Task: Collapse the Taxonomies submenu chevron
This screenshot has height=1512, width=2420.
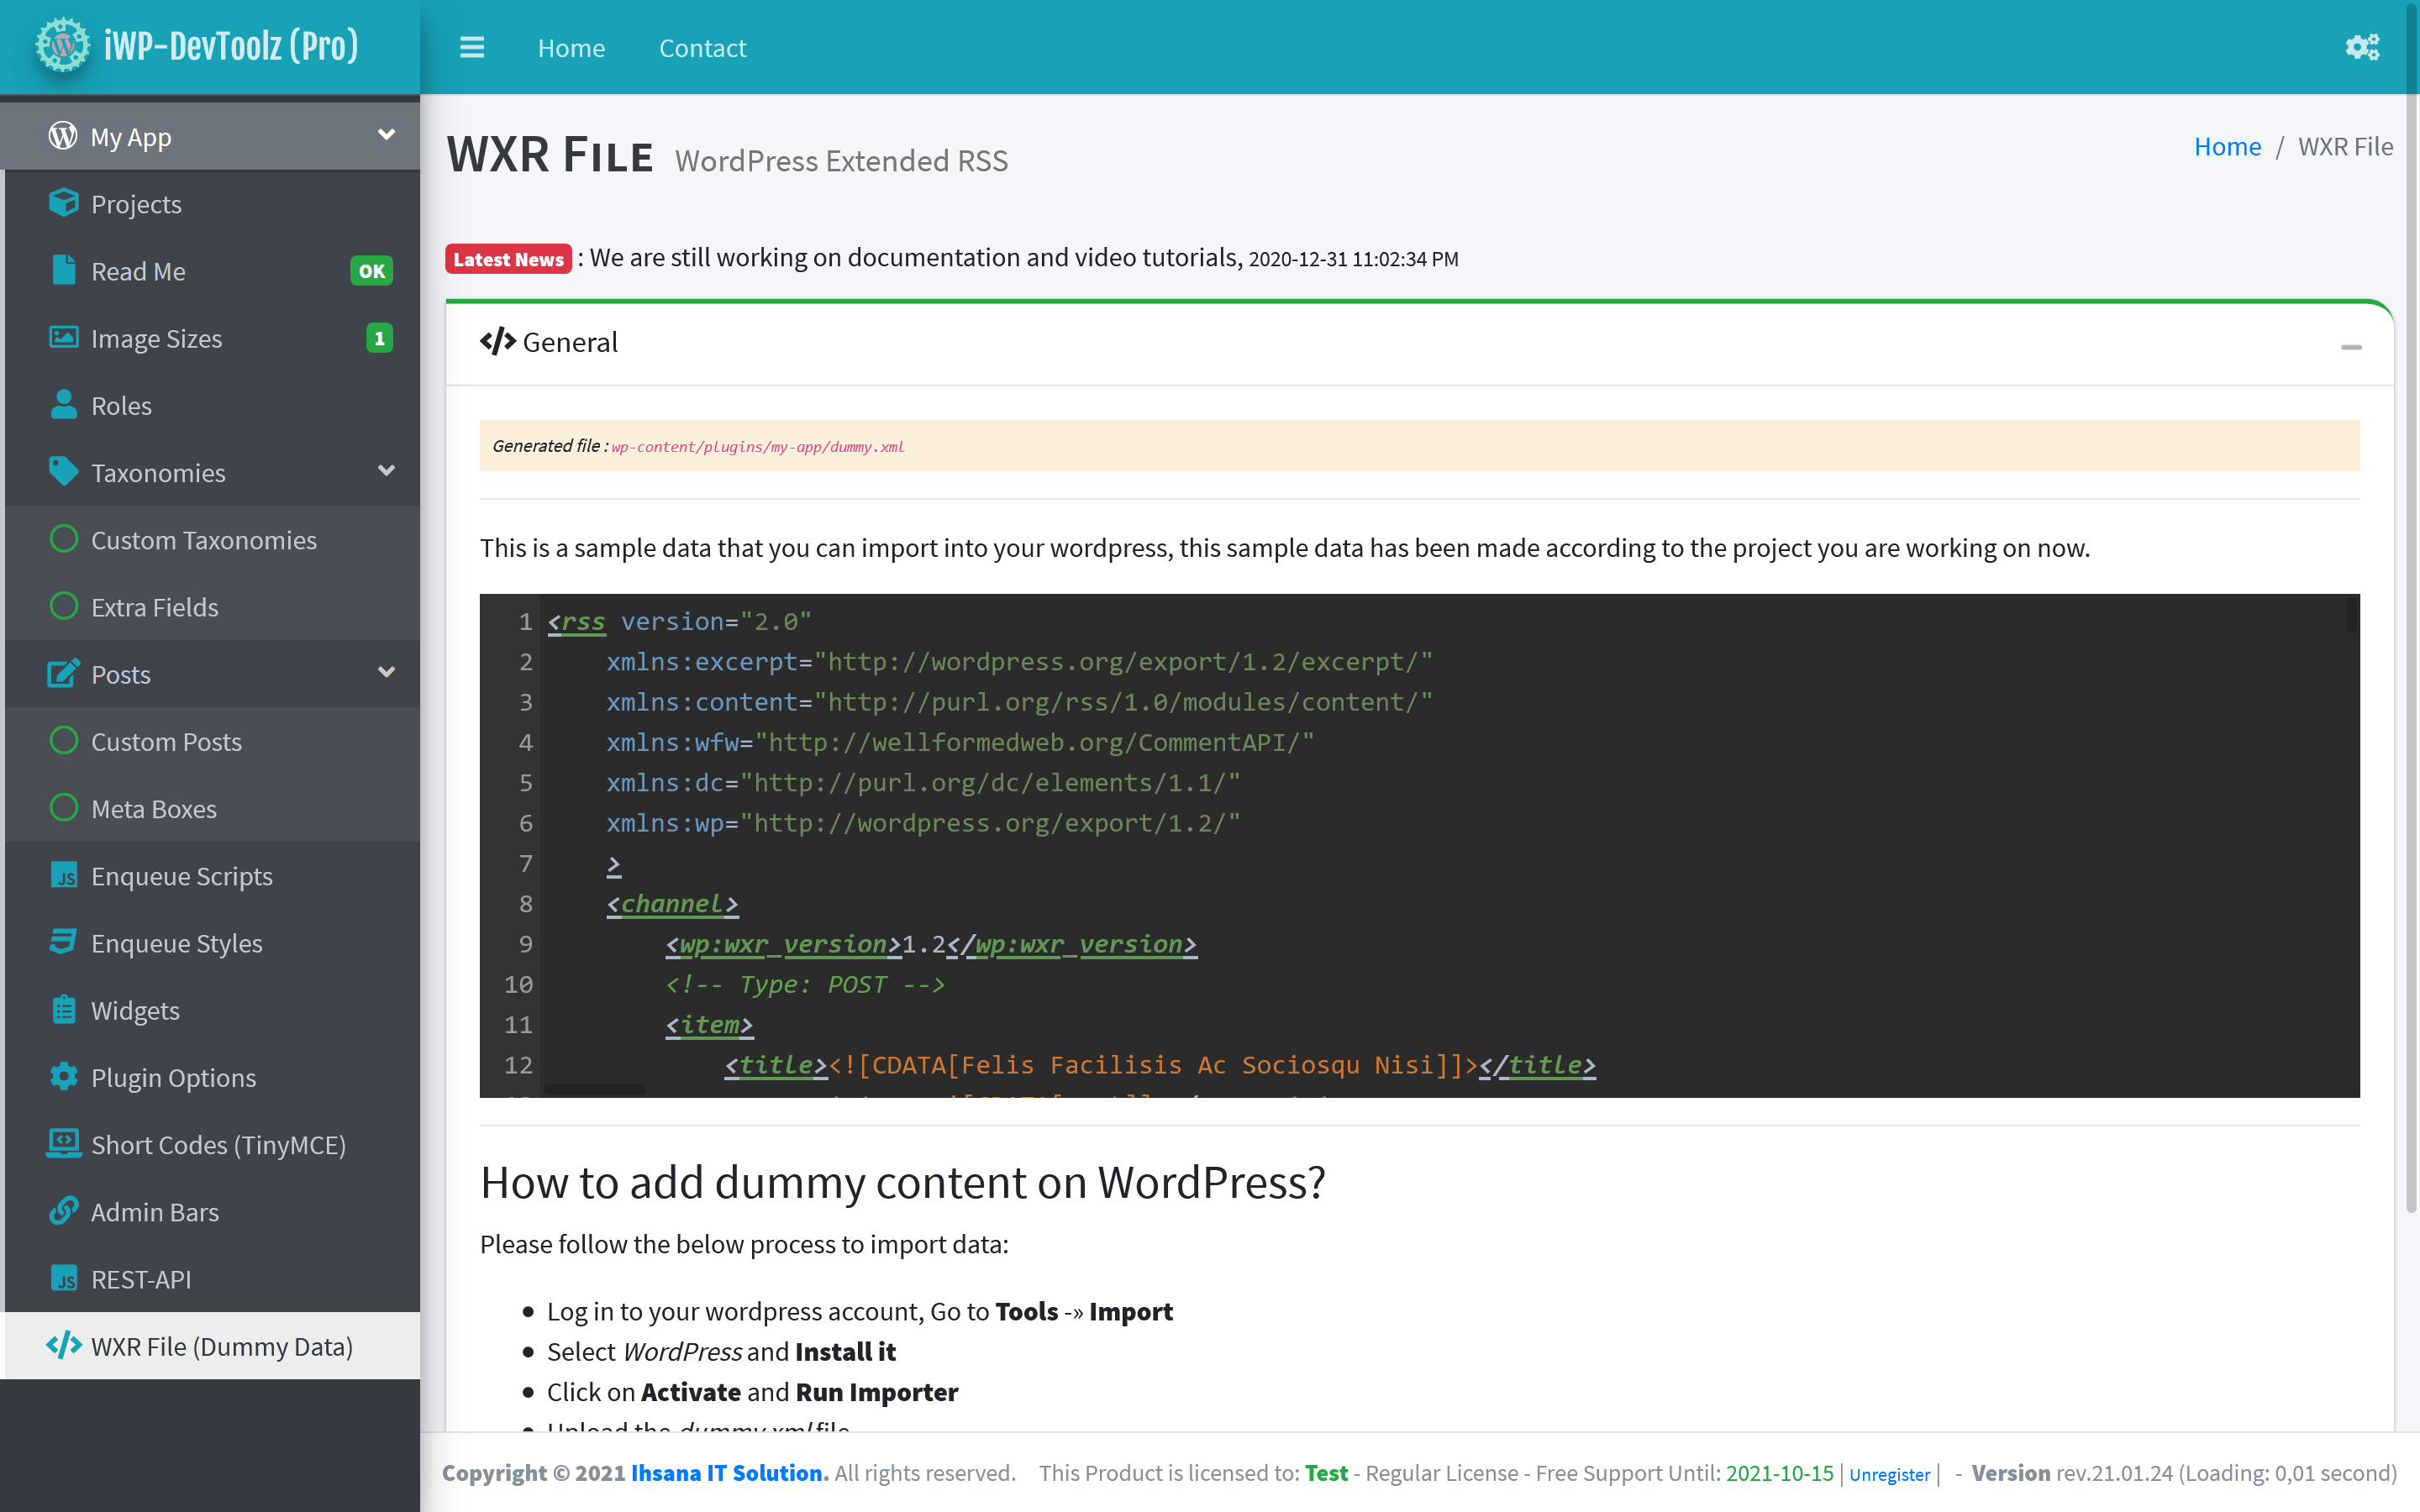Action: coord(386,471)
